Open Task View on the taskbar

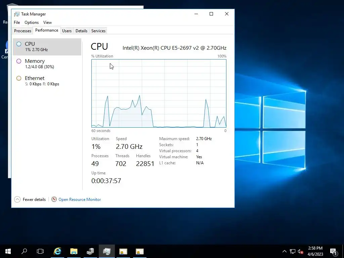(x=40, y=251)
